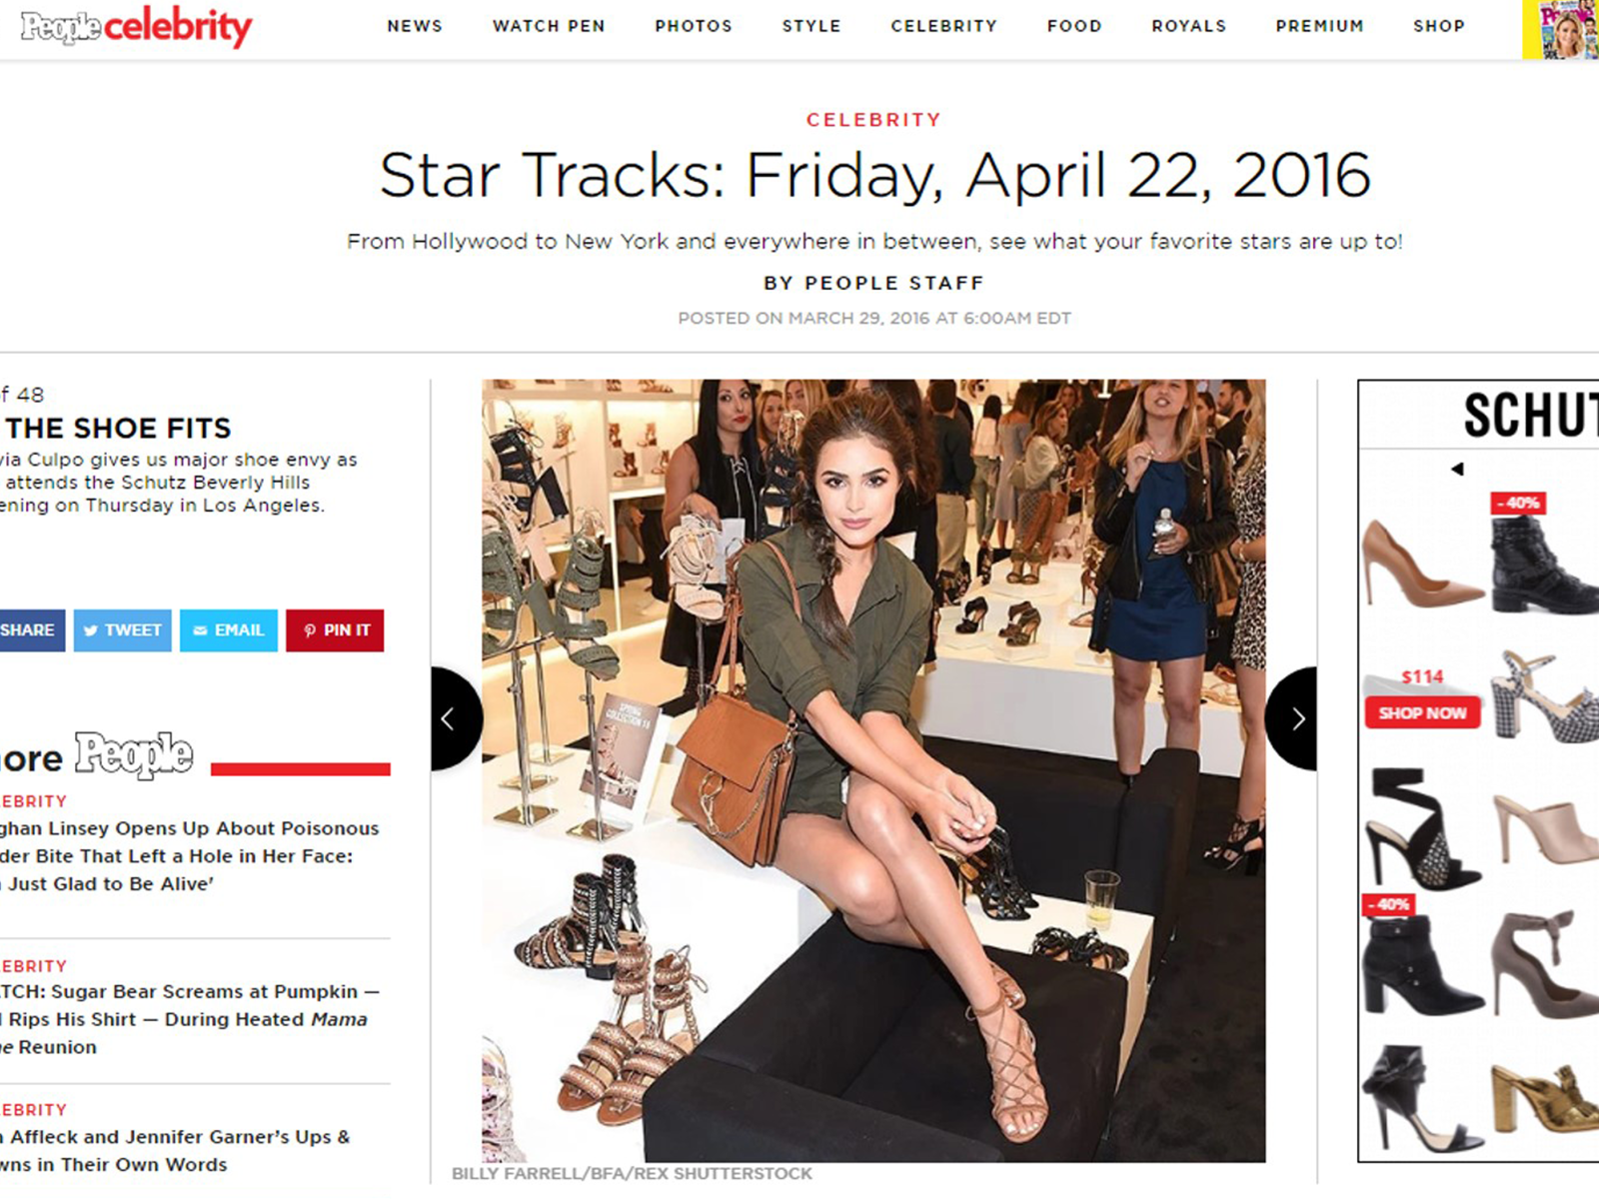Click the tan pointed pump in ad
This screenshot has width=1599, height=1199.
click(1421, 564)
